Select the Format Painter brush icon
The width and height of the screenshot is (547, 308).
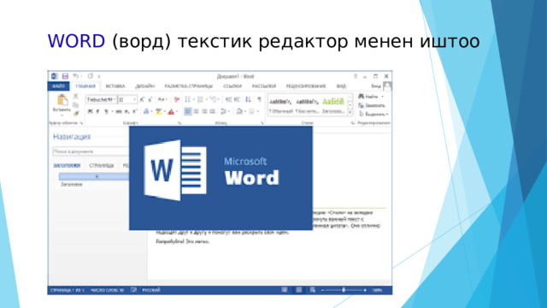[76, 113]
